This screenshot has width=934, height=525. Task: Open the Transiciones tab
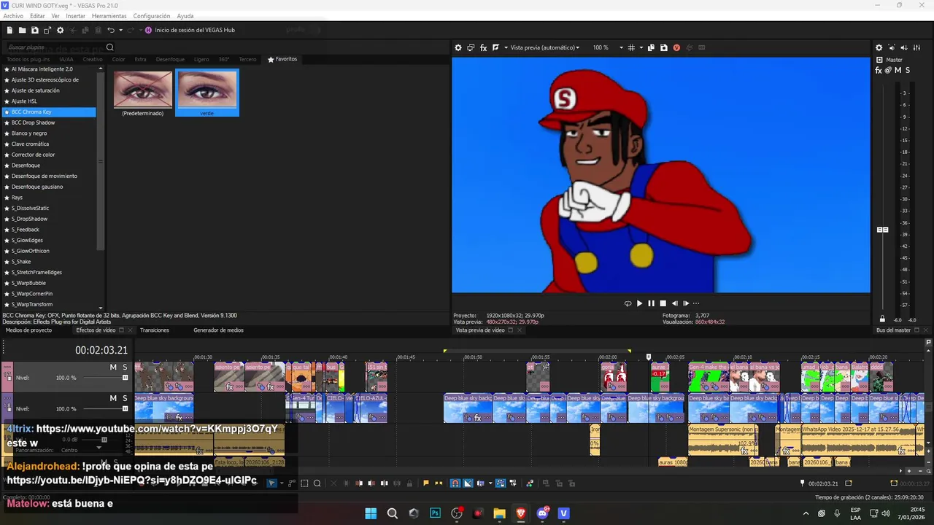coord(155,330)
